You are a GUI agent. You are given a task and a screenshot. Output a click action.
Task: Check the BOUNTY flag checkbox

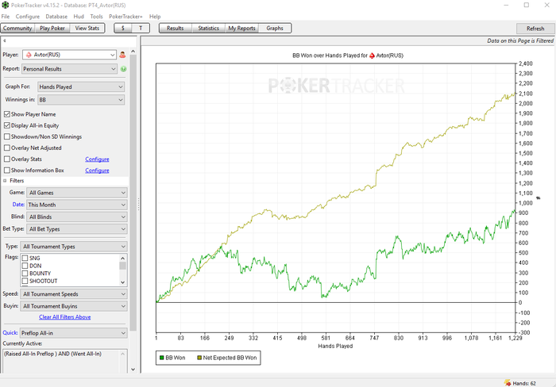[25, 274]
